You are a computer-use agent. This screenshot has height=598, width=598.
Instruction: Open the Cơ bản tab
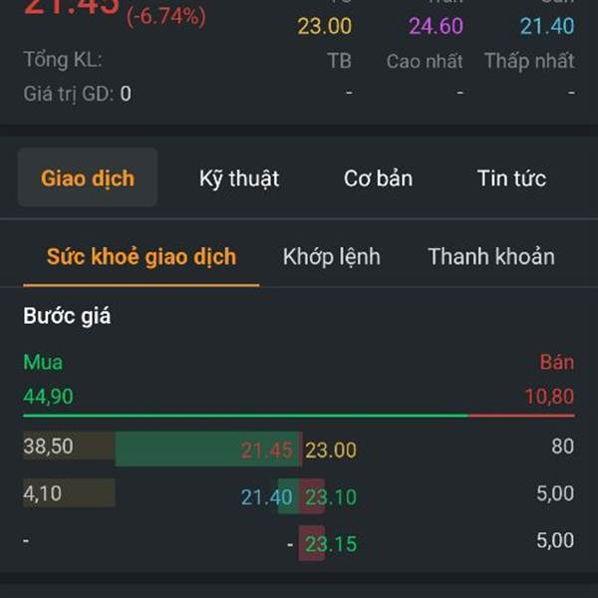click(x=378, y=178)
